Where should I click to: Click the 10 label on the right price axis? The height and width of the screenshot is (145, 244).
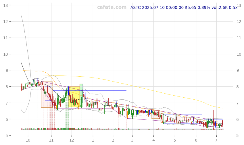pos(239,54)
